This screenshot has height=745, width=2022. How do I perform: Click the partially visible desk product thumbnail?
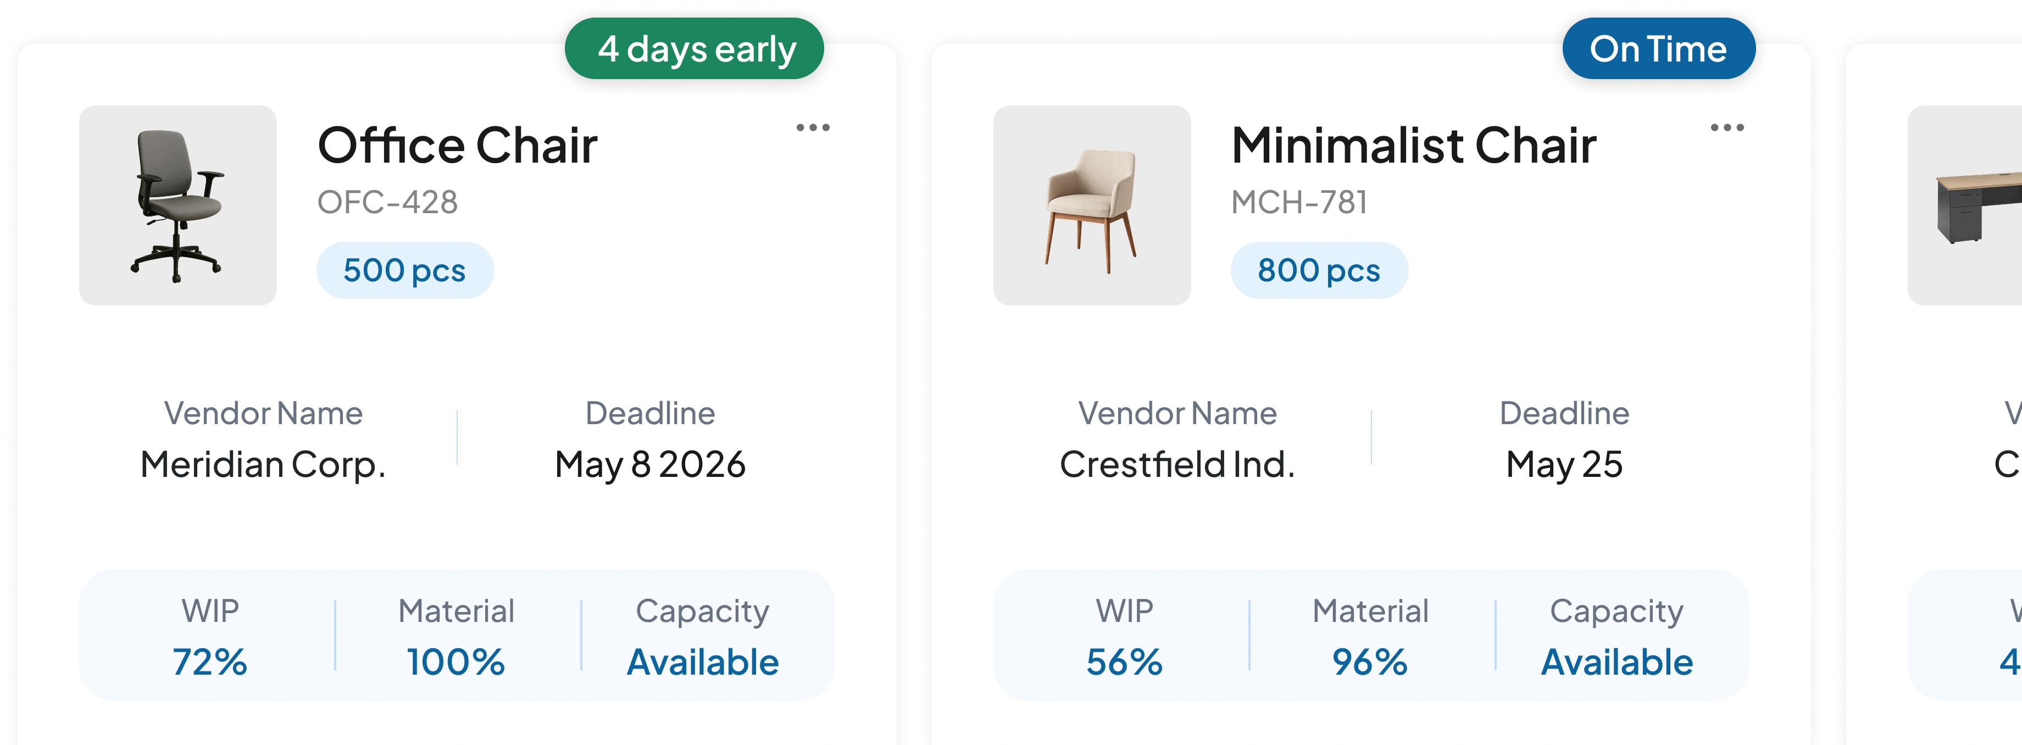pyautogui.click(x=1965, y=205)
